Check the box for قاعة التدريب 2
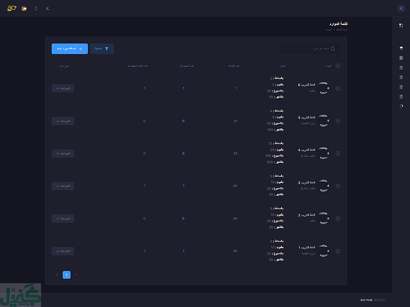 tap(338, 218)
